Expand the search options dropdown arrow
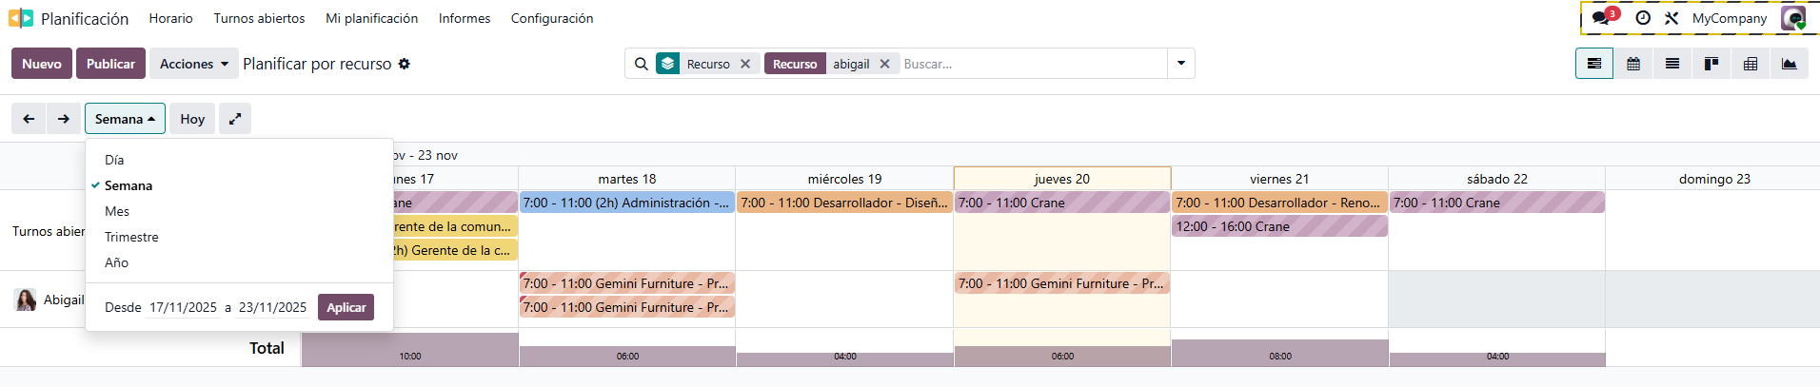Screen dimensions: 1820x387 [x=1181, y=64]
